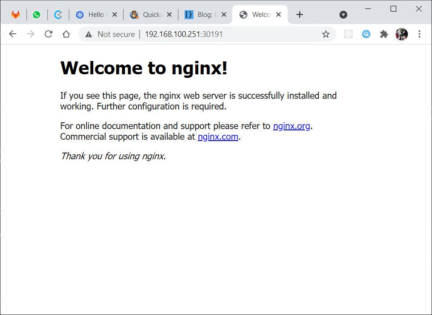Open the Extensions puzzle menu
Screen dimensions: 432x315
coord(384,34)
